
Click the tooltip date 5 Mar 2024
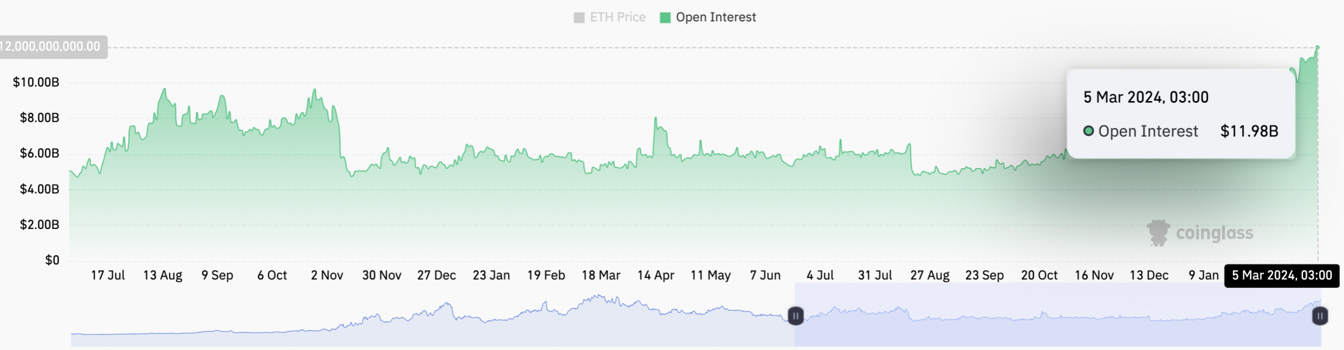tap(1146, 97)
